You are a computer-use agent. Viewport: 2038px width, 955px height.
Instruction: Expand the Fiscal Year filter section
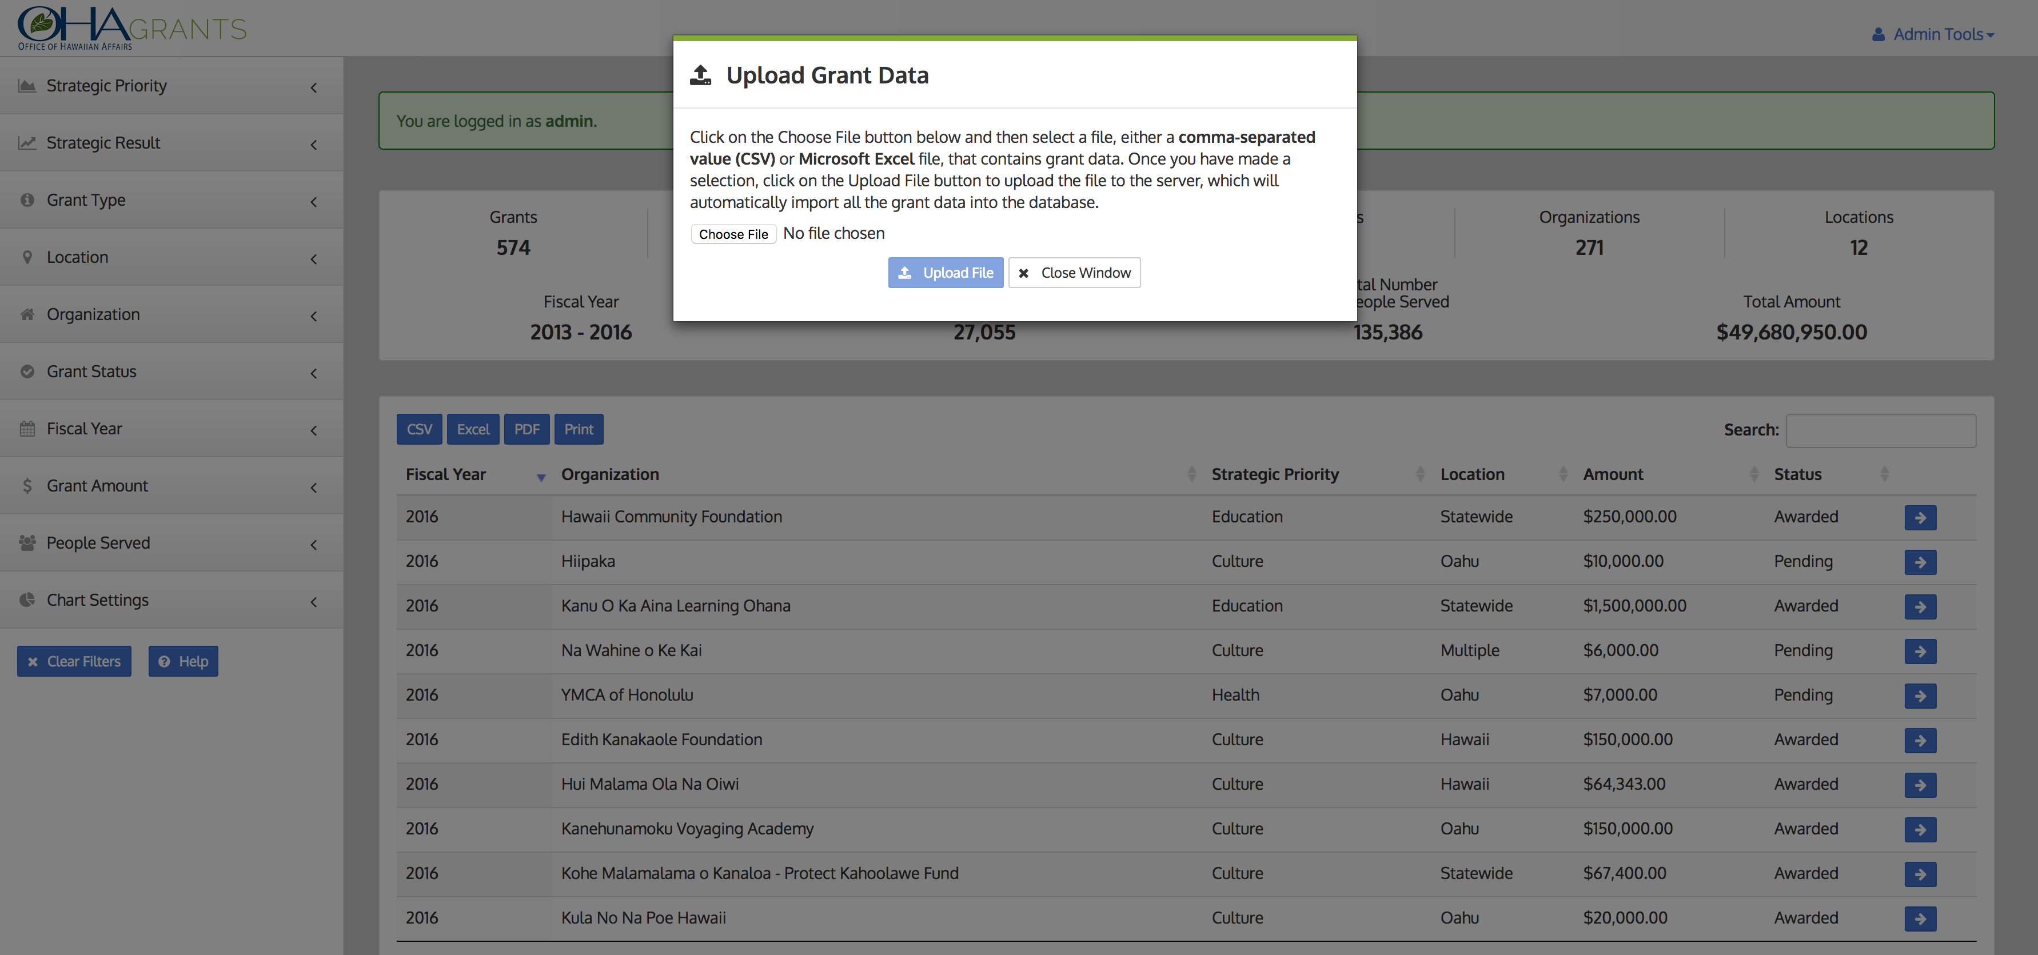point(171,429)
